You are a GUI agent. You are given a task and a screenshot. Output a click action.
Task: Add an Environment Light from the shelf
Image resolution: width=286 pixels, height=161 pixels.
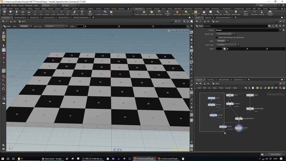(x=196, y=13)
